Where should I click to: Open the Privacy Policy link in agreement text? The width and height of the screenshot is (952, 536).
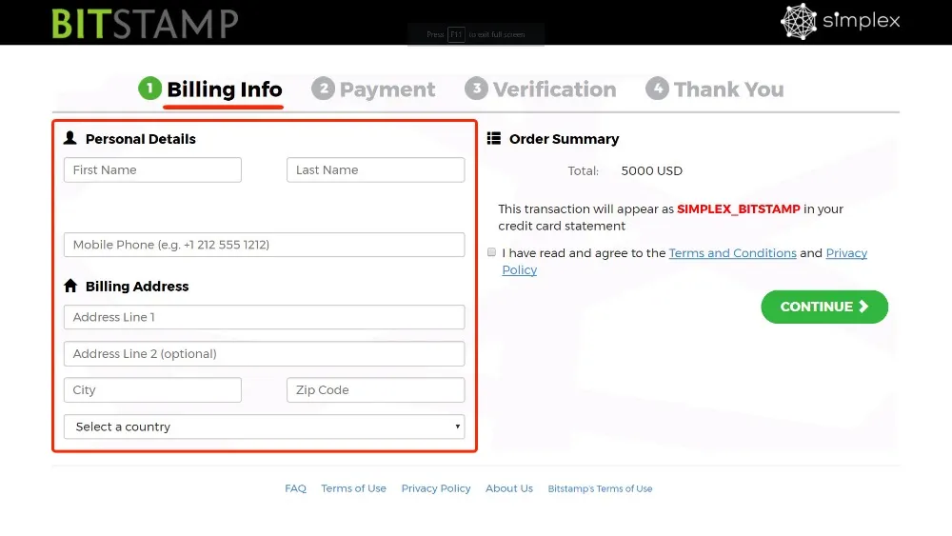(x=846, y=253)
